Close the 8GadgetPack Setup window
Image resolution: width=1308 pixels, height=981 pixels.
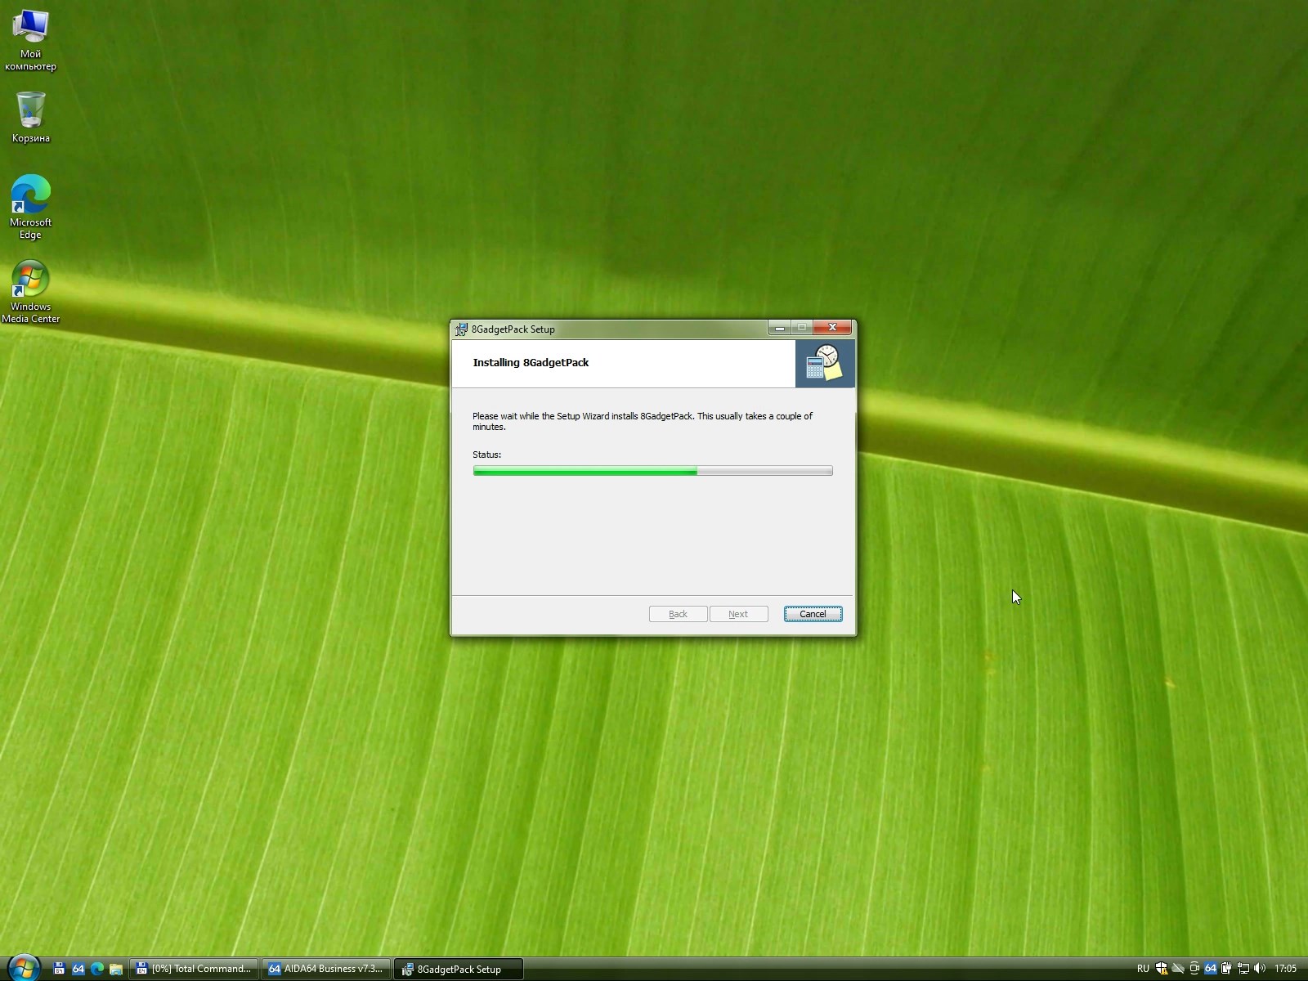833,328
